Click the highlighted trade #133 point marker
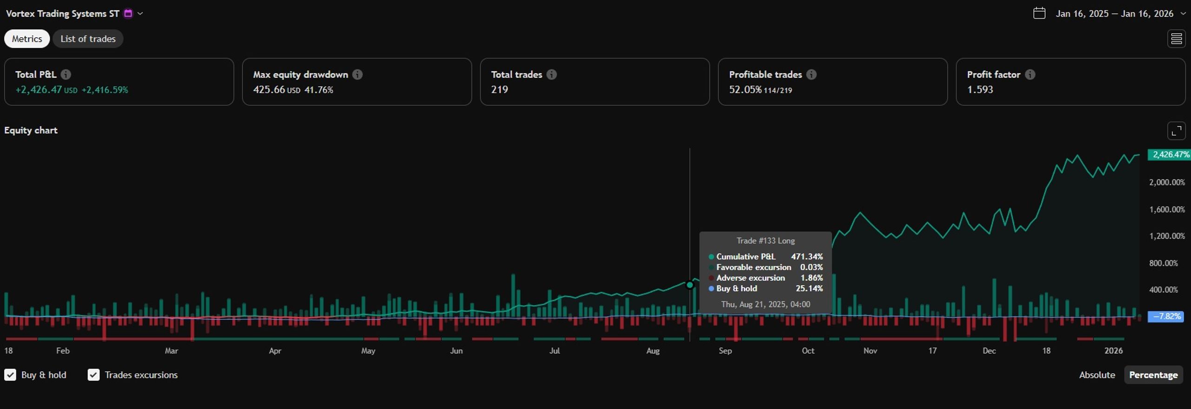This screenshot has height=409, width=1191. [x=689, y=285]
